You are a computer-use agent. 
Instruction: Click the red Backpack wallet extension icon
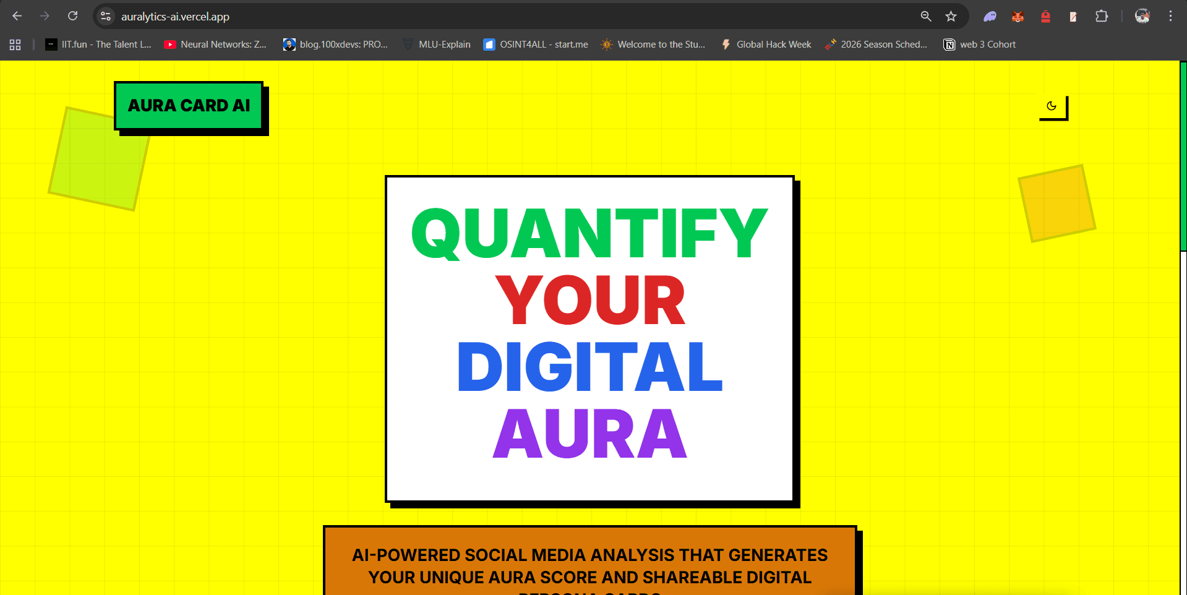(1045, 17)
